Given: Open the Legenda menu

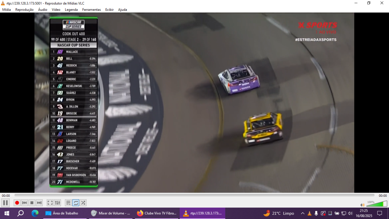Looking at the screenshot, I should [x=71, y=10].
